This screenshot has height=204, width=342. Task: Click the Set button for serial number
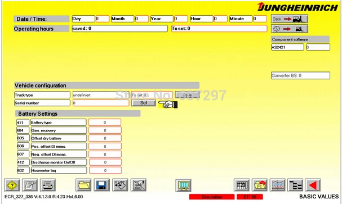tap(144, 103)
